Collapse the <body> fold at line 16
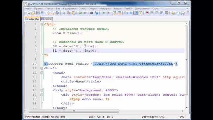Viewport: 213px width, 120px height. pyautogui.click(x=42, y=90)
